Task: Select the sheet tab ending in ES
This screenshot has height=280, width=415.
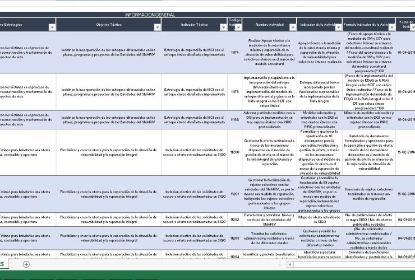Action: 4,264
